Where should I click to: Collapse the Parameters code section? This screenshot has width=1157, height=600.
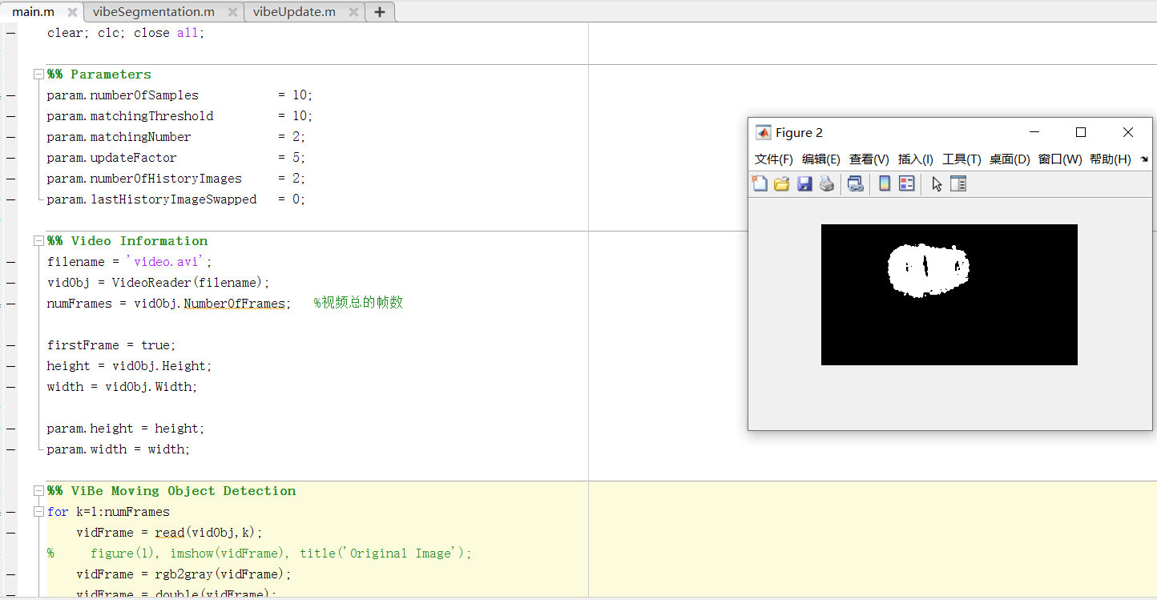pos(38,74)
